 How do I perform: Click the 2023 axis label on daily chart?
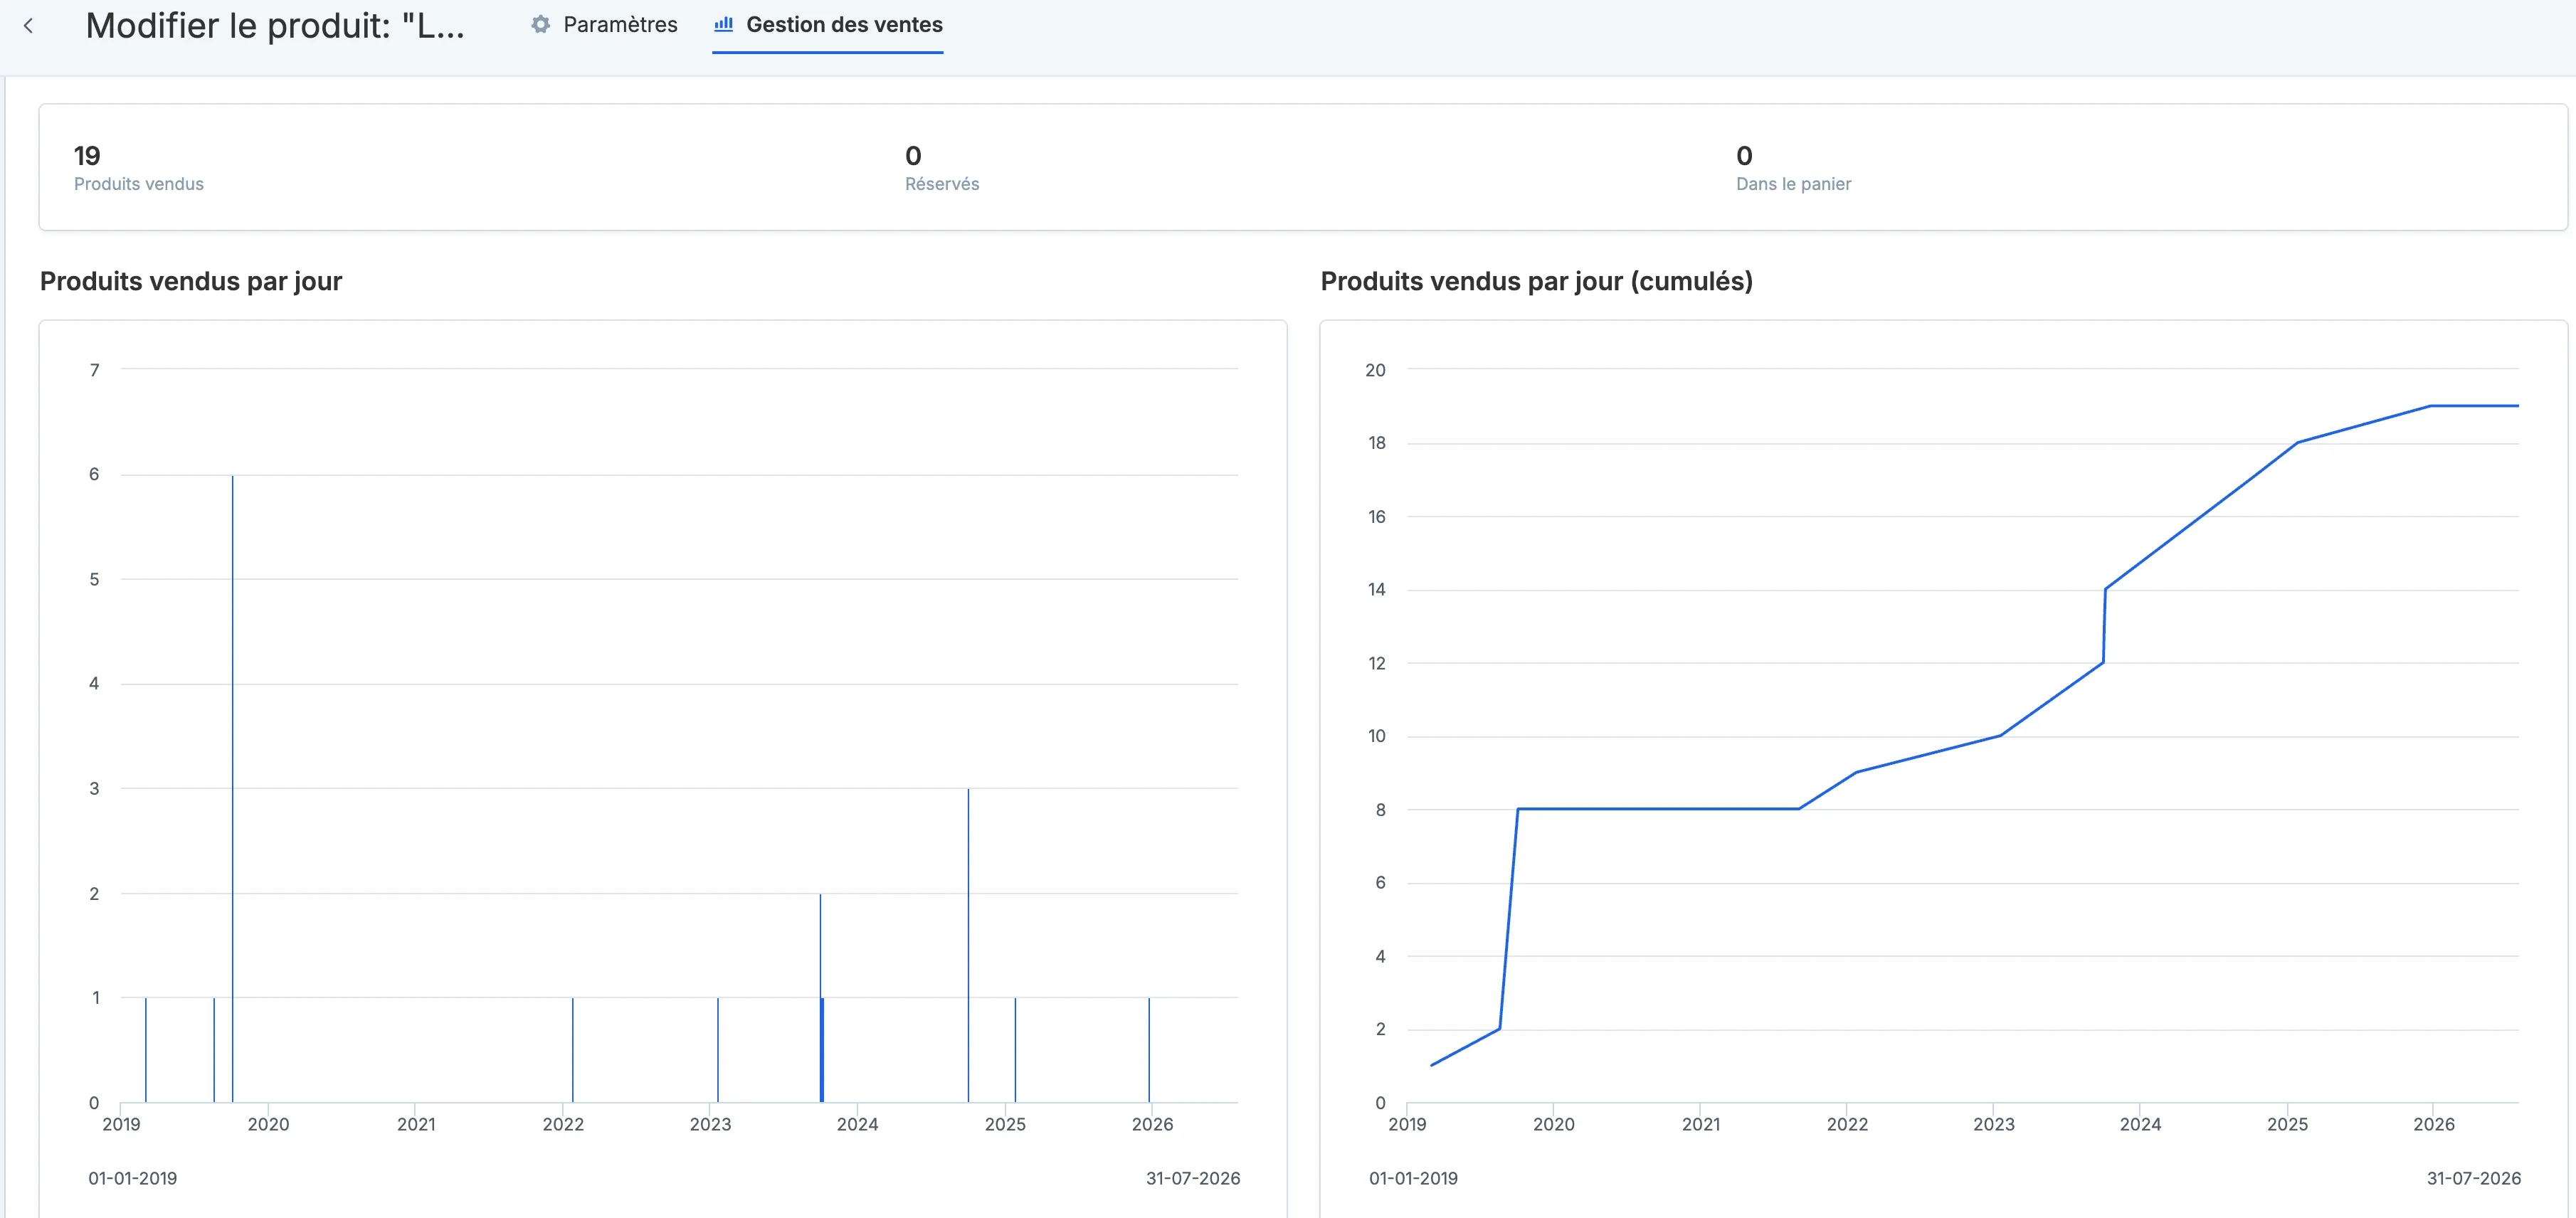coord(710,1124)
